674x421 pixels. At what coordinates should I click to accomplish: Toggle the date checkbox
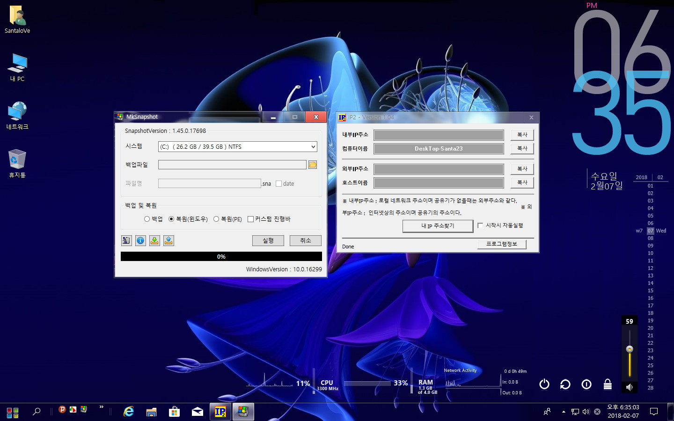point(279,184)
